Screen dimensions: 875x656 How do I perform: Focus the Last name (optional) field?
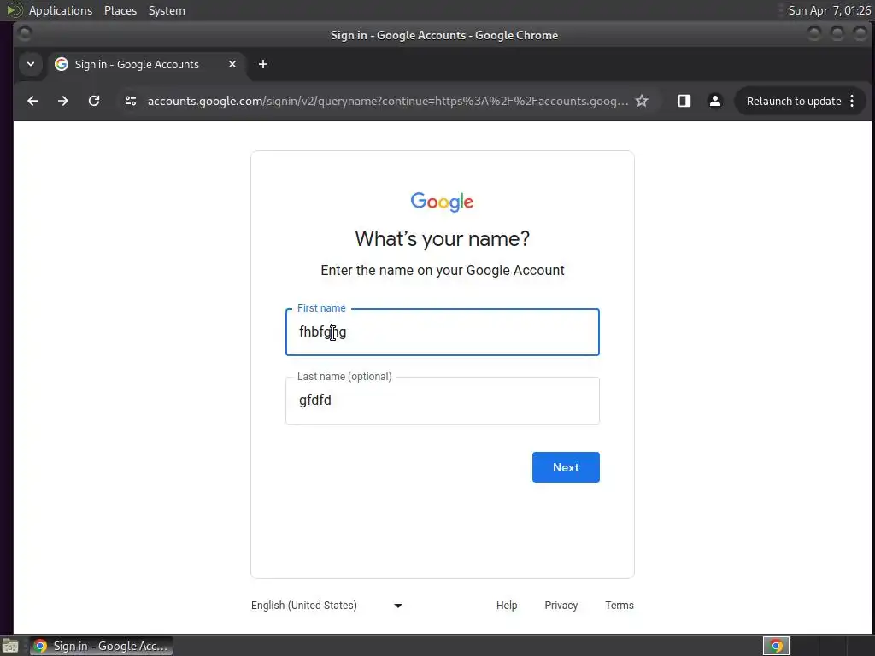tap(443, 401)
